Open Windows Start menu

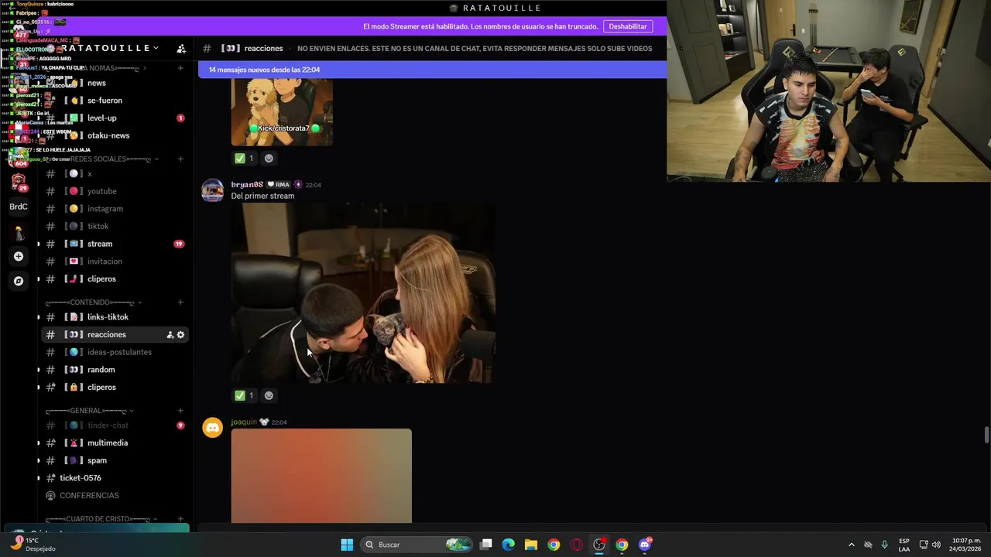[x=347, y=545]
